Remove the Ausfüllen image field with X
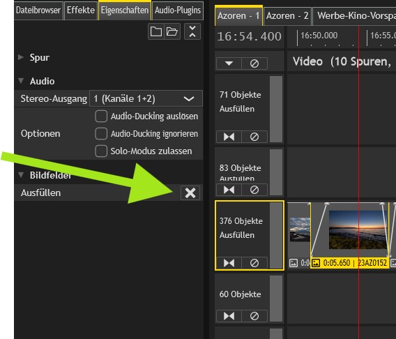This screenshot has height=339, width=396. (x=190, y=193)
